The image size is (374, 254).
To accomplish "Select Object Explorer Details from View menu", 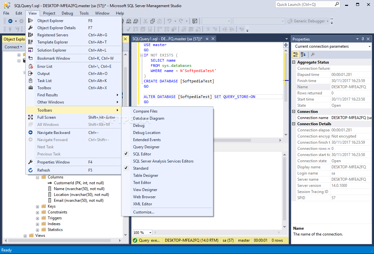I will point(56,28).
